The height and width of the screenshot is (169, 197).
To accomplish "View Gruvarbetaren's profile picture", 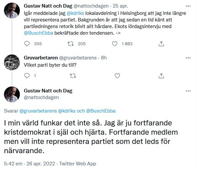I will pos(12,62).
